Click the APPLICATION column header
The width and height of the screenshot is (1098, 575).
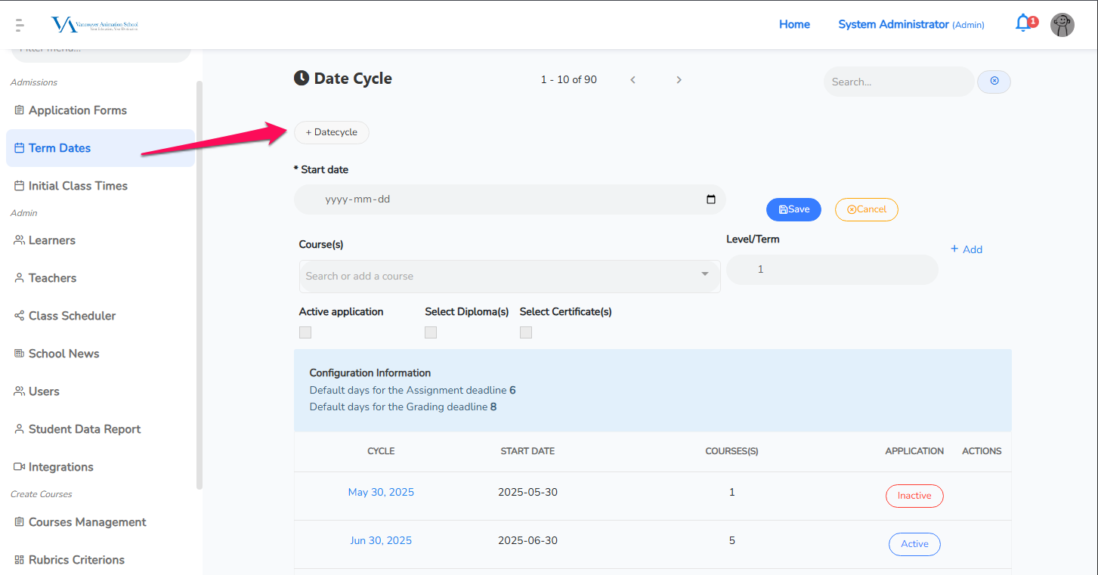(914, 451)
